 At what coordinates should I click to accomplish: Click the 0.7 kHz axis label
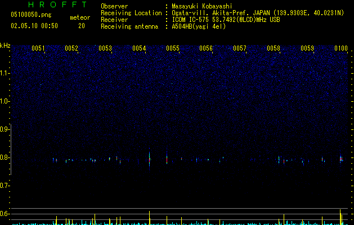click(5, 186)
